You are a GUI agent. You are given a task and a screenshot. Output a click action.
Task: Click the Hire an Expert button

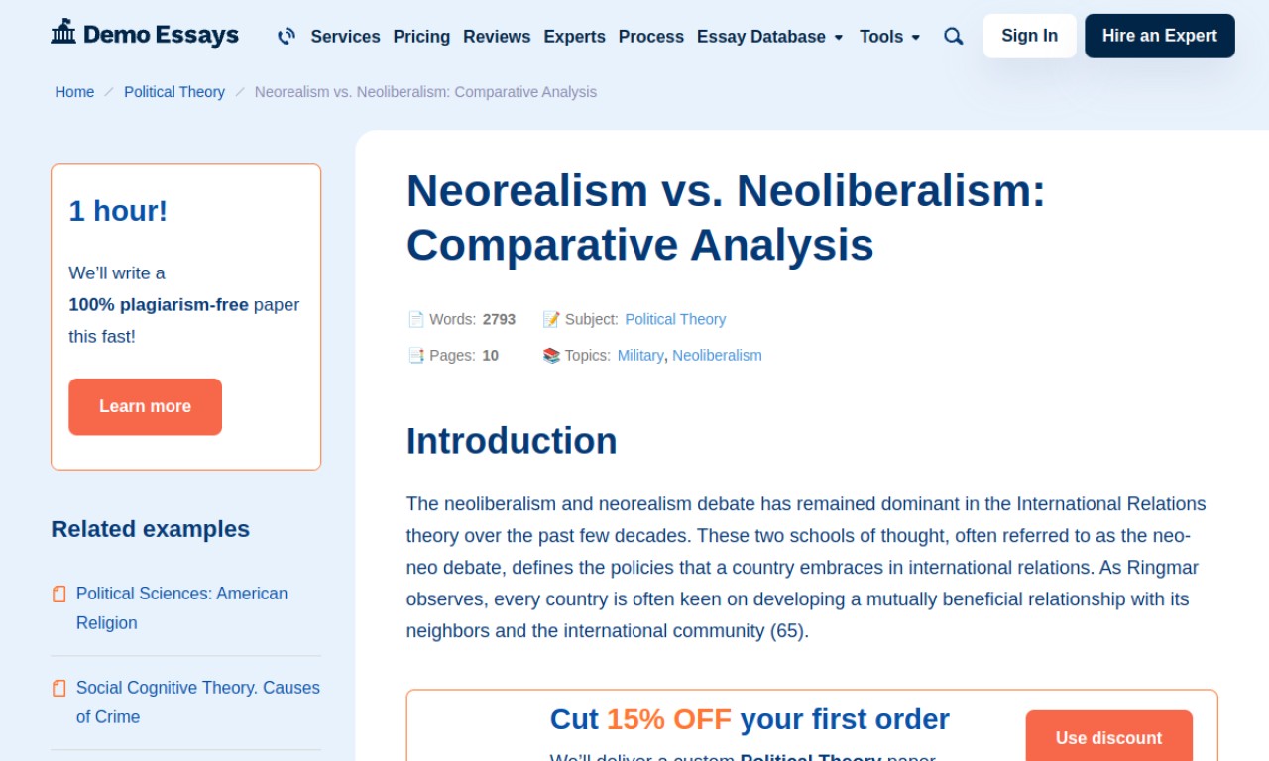[x=1159, y=36]
